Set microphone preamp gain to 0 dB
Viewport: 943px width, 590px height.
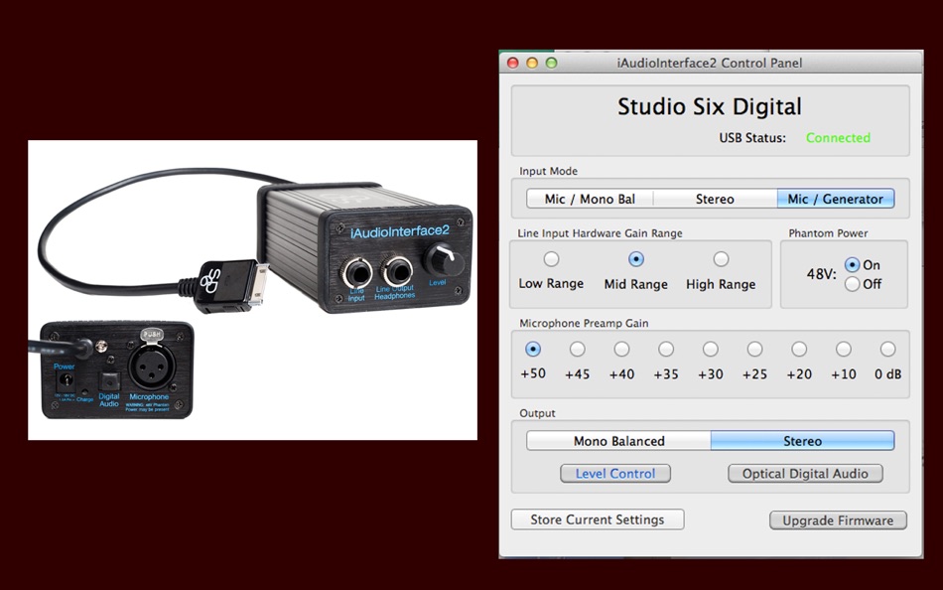click(x=887, y=349)
